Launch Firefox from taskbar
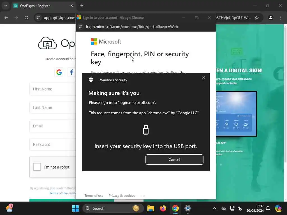The width and height of the screenshot is (287, 215). [163, 208]
